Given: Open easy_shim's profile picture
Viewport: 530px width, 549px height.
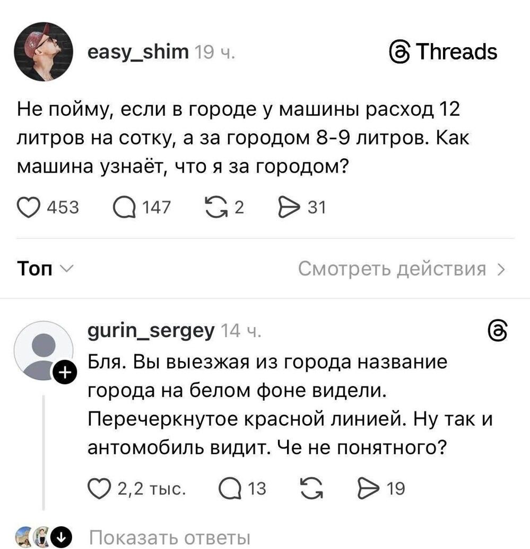Looking at the screenshot, I should point(45,52).
